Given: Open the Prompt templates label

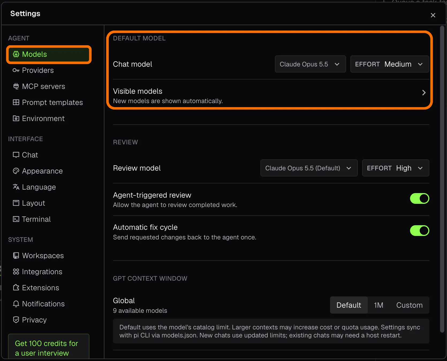Looking at the screenshot, I should (x=52, y=102).
